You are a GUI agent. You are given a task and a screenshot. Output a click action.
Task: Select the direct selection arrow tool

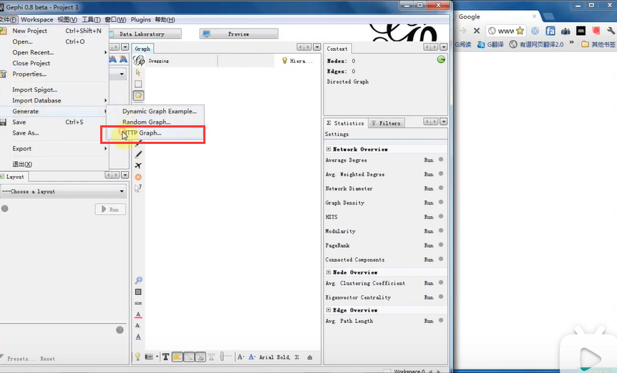coord(138,73)
